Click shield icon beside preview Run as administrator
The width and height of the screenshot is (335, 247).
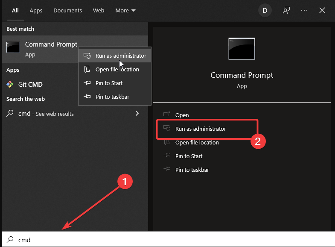coord(167,128)
